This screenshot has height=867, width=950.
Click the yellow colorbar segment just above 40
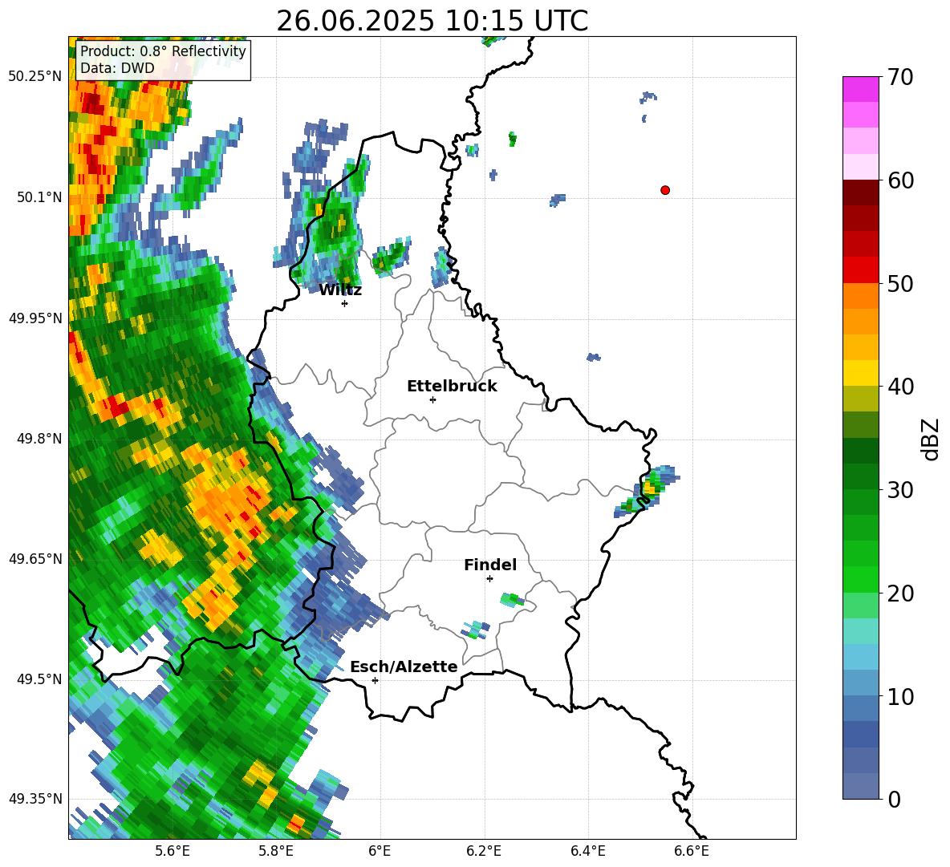(x=860, y=373)
